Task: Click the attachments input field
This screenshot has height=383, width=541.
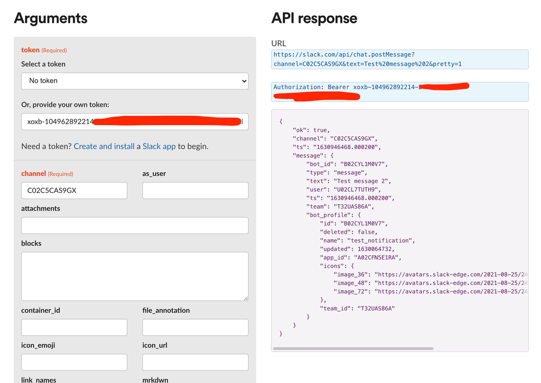Action: click(x=134, y=225)
